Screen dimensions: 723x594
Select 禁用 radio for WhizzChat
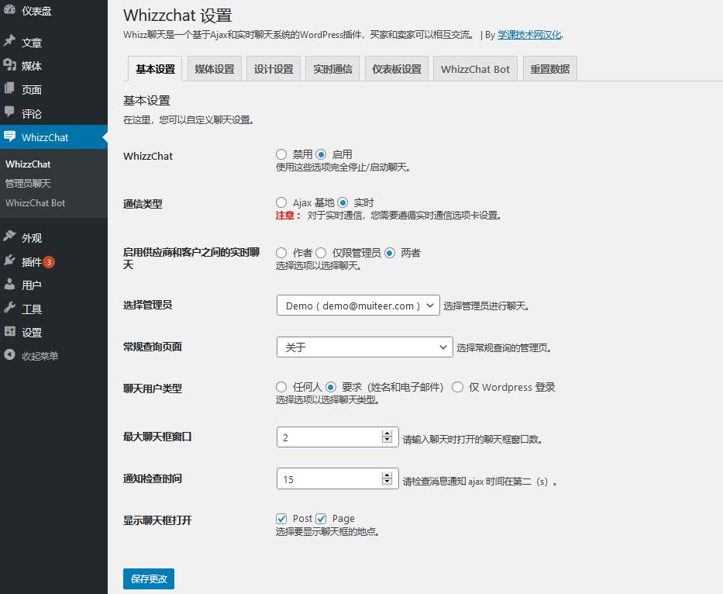281,154
